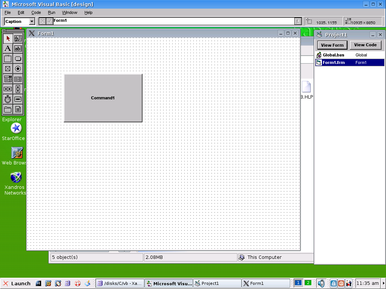Select the Horizontal Scroll Bar tool
Image resolution: width=386 pixels, height=289 pixels.
[8, 89]
